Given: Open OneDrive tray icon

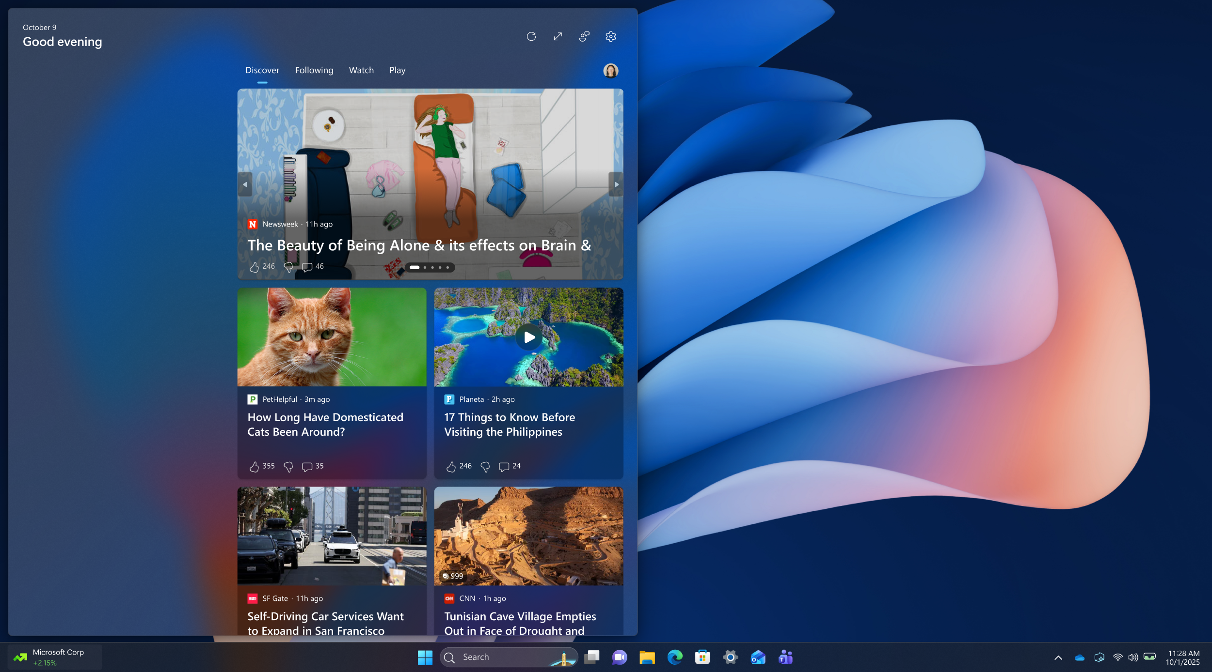Looking at the screenshot, I should click(x=1080, y=657).
